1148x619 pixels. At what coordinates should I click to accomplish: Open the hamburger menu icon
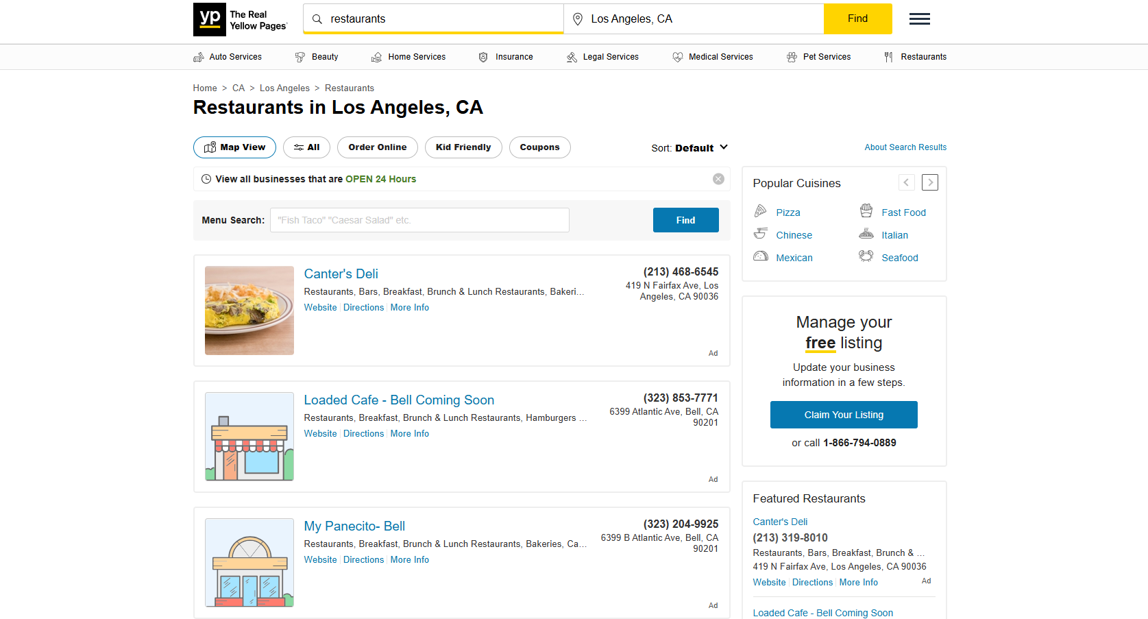[919, 19]
